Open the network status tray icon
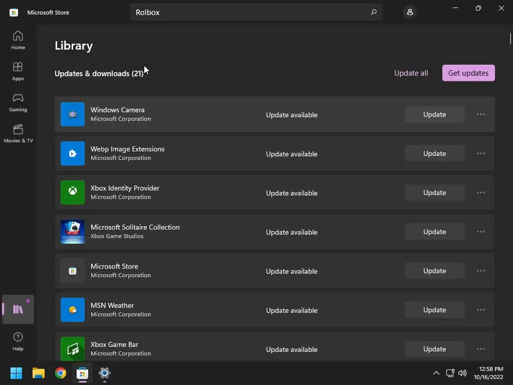Image resolution: width=513 pixels, height=385 pixels. [450, 373]
